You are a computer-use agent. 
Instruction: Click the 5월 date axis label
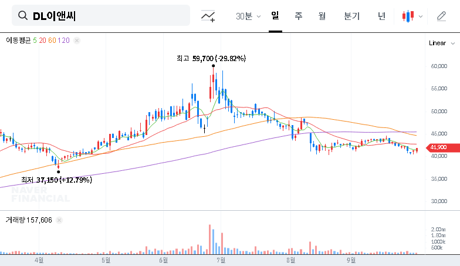(106, 260)
